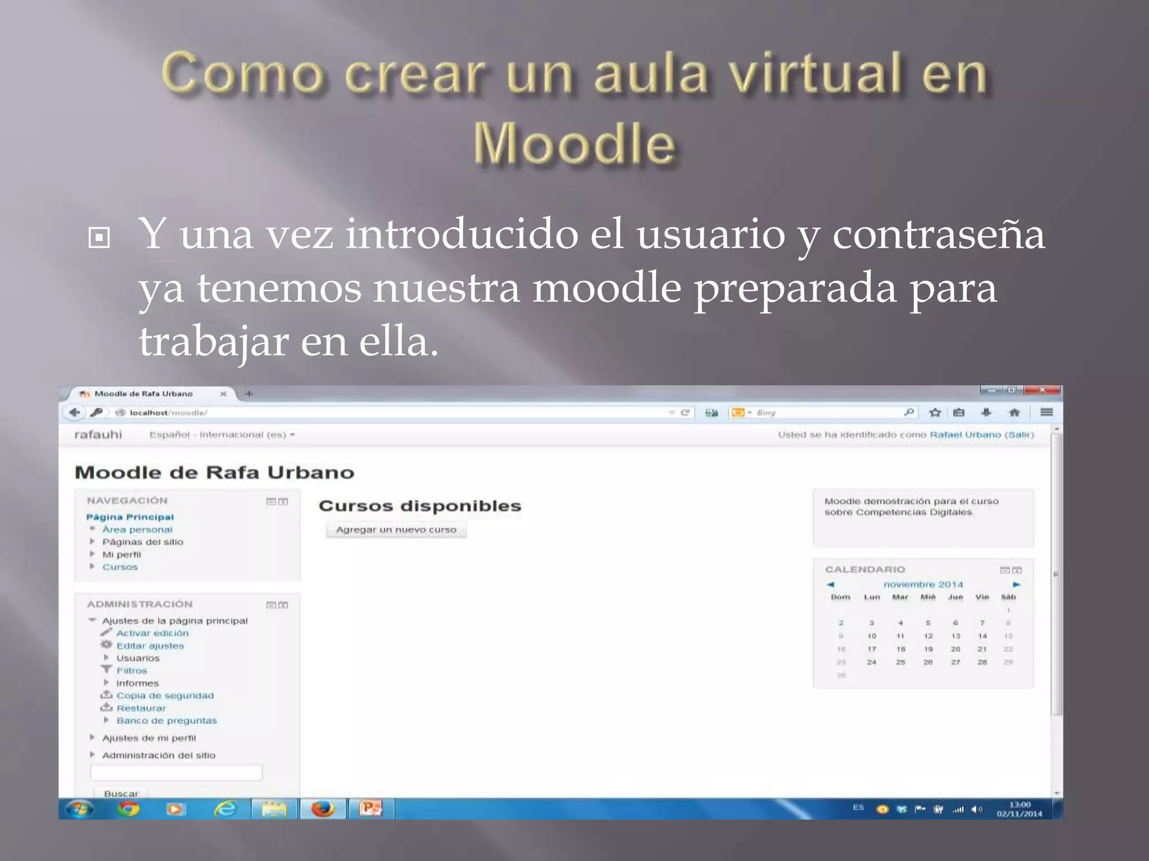Click the administration search text field
The height and width of the screenshot is (861, 1149).
click(176, 772)
